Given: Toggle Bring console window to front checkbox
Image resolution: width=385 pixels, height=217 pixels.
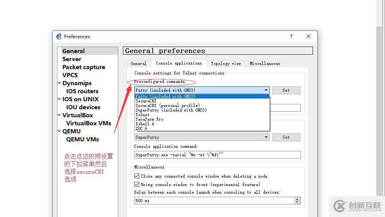Looking at the screenshot, I should 137,185.
